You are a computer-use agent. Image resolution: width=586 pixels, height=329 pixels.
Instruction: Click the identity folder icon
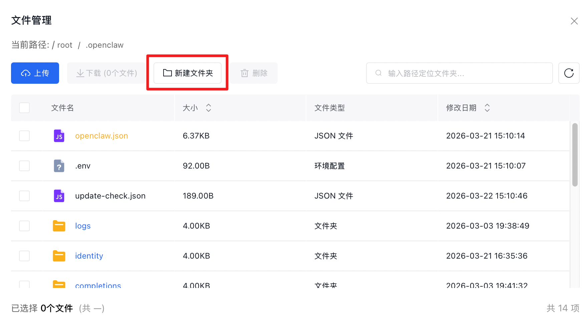59,256
